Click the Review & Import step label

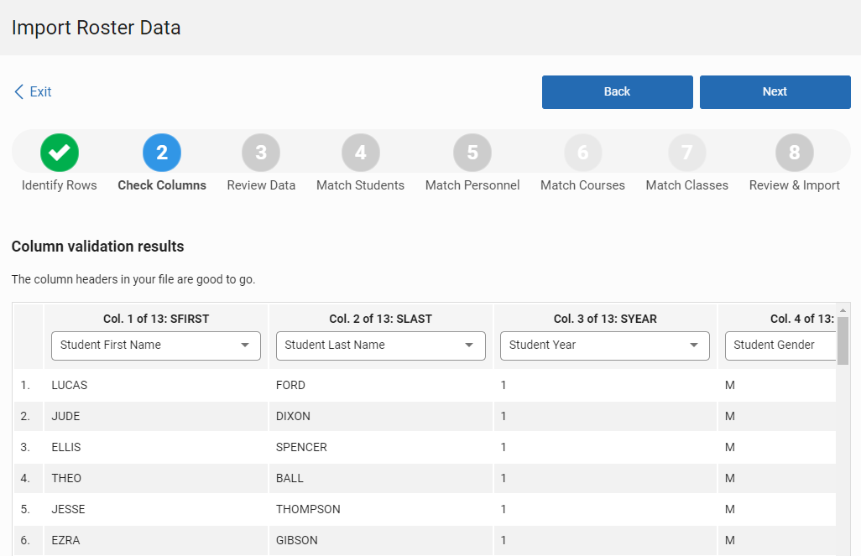(x=795, y=185)
